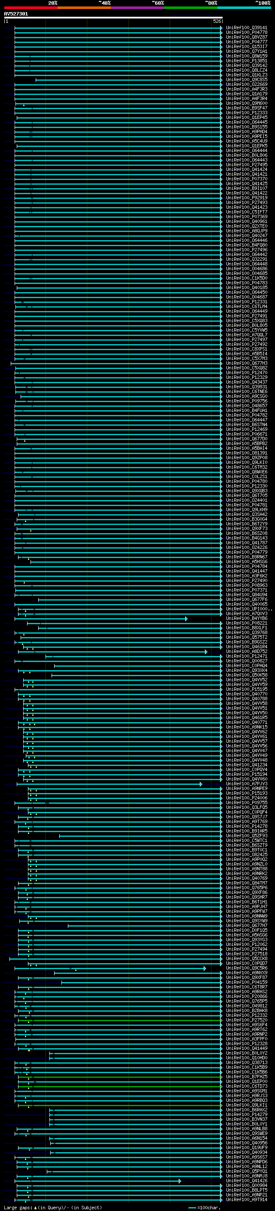Select label UniRef100_A9PHD4

[x=247, y=131]
